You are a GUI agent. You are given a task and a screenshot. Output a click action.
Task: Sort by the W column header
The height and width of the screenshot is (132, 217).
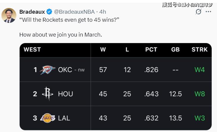[103, 50]
